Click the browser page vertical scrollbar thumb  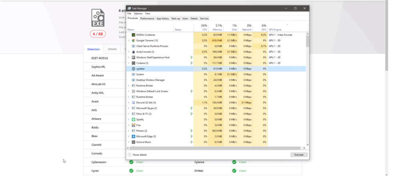point(386,35)
